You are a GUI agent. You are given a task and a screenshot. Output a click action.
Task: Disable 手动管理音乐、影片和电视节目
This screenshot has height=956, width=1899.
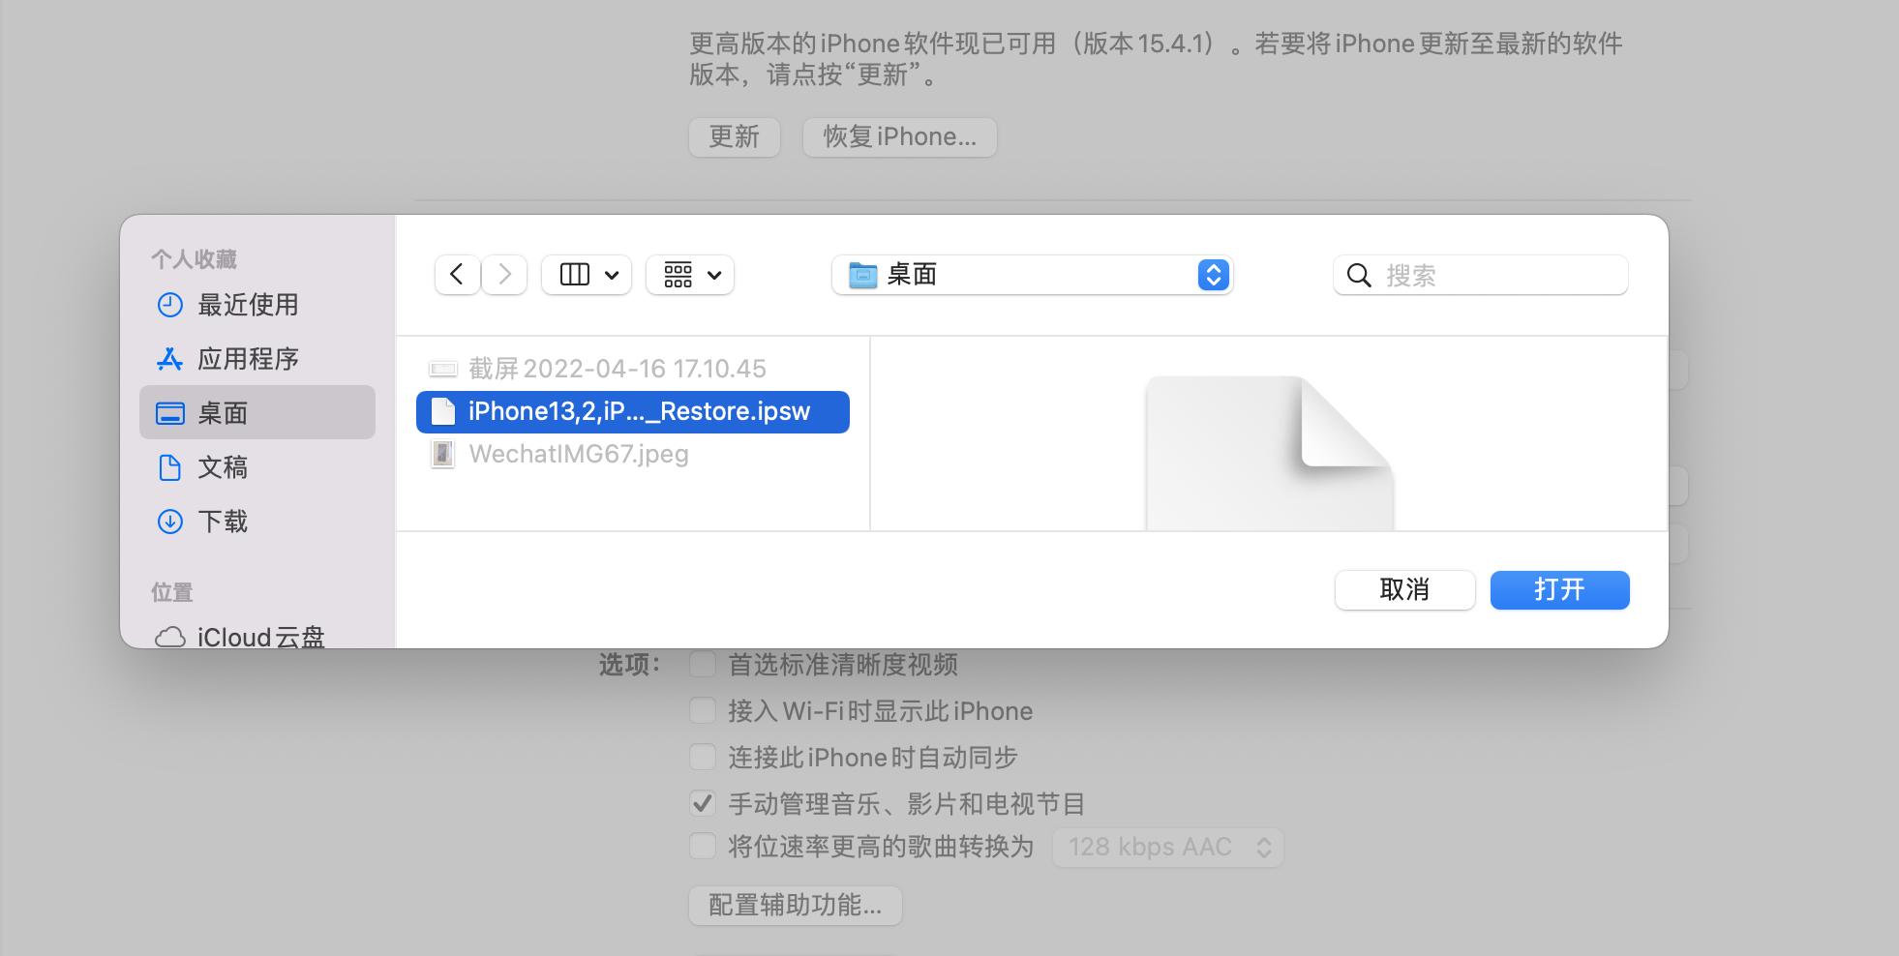click(x=702, y=802)
